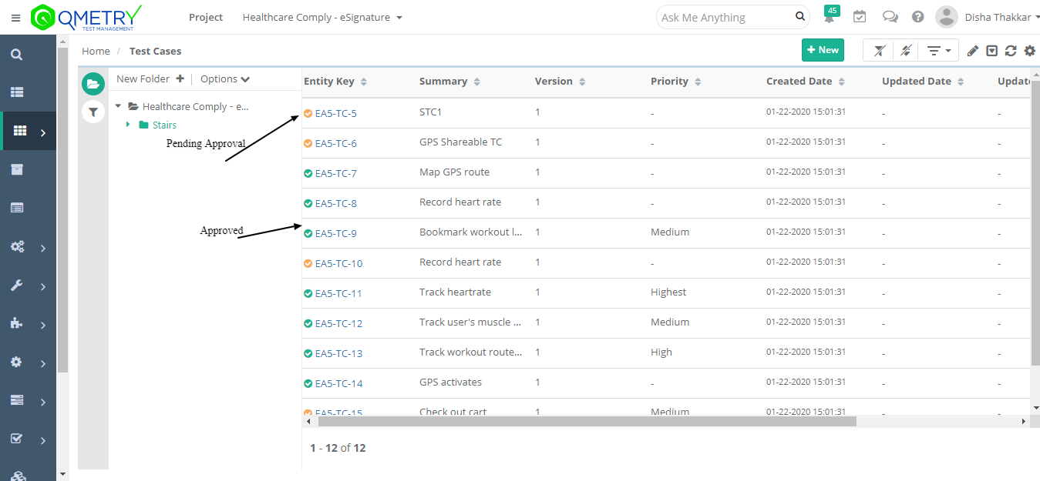The height and width of the screenshot is (481, 1040).
Task: Select the Stairs folder
Action: pyautogui.click(x=164, y=125)
